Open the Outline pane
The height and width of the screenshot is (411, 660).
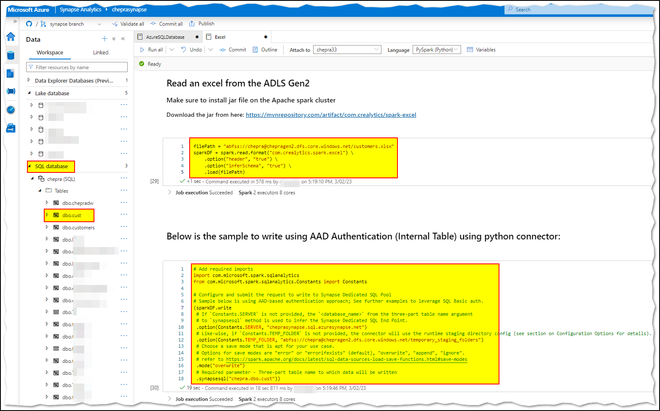(265, 50)
